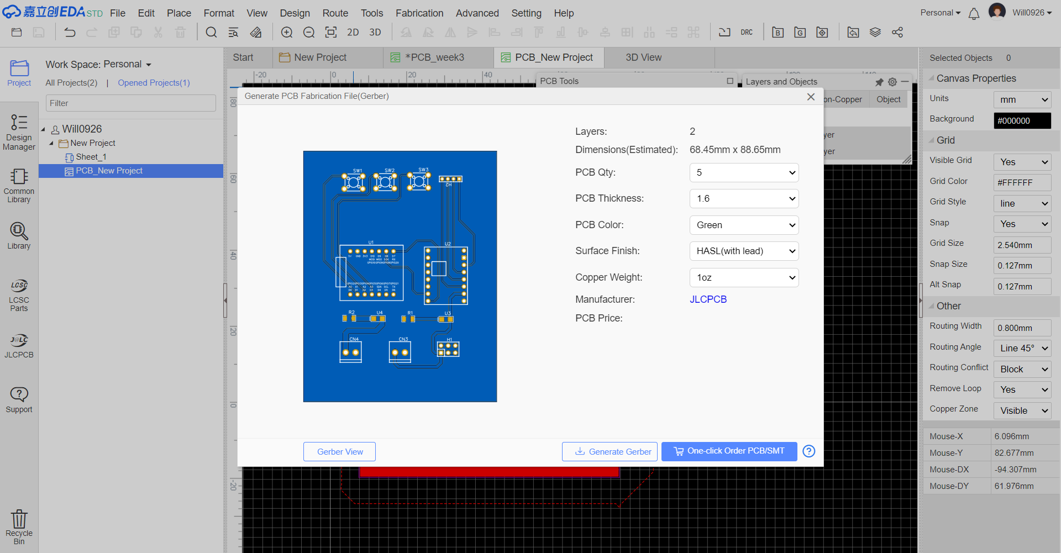The height and width of the screenshot is (553, 1061).
Task: Follow the JLCPCB manufacturer link
Action: click(708, 299)
